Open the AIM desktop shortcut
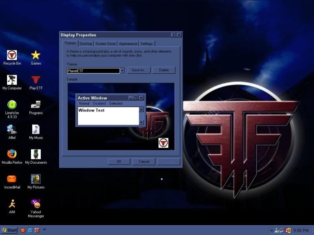The width and height of the screenshot is (314, 235). click(12, 204)
